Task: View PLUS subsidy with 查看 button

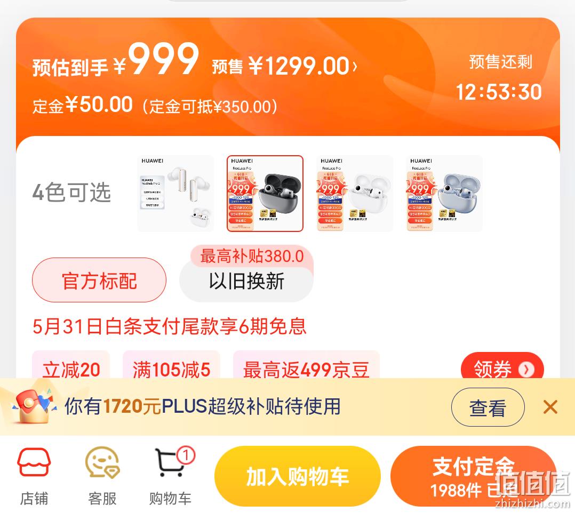Action: coord(488,407)
